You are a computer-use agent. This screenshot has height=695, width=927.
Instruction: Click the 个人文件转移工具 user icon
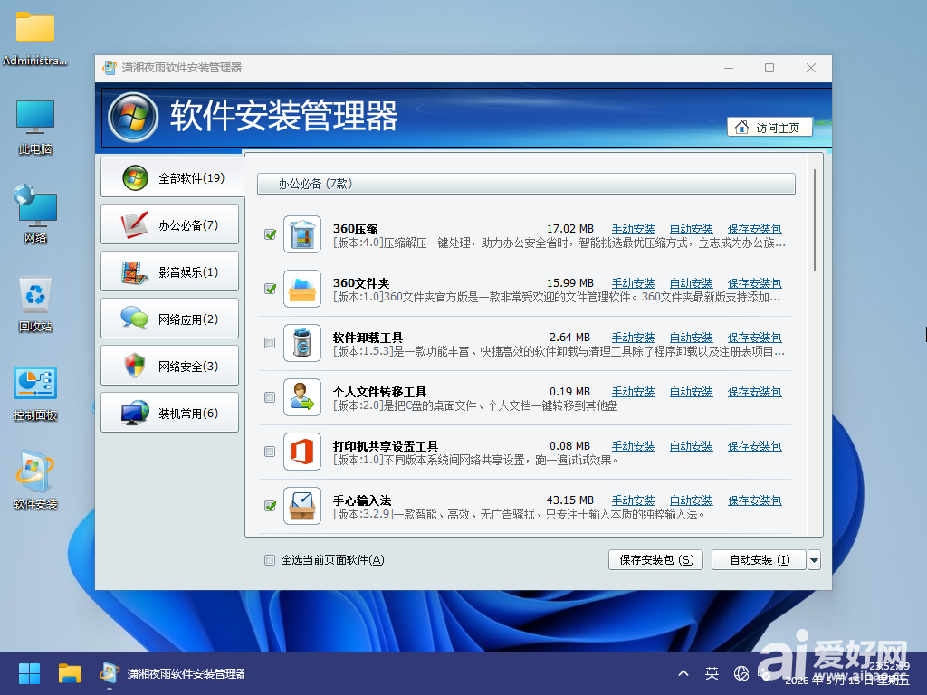(x=302, y=398)
